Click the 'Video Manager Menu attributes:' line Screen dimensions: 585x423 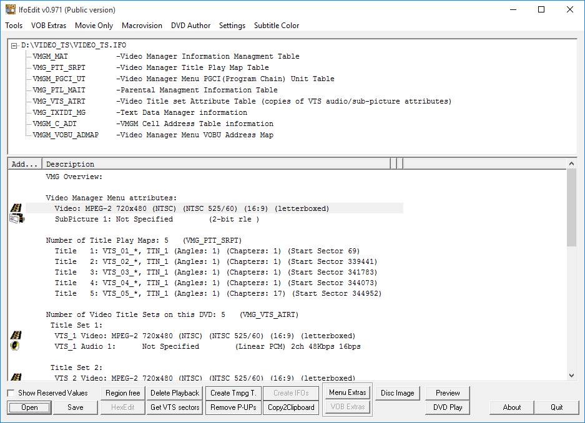pyautogui.click(x=111, y=198)
